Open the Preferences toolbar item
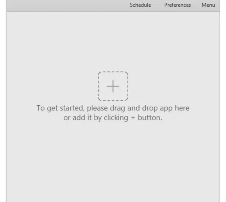This screenshot has height=202, width=226. [177, 5]
